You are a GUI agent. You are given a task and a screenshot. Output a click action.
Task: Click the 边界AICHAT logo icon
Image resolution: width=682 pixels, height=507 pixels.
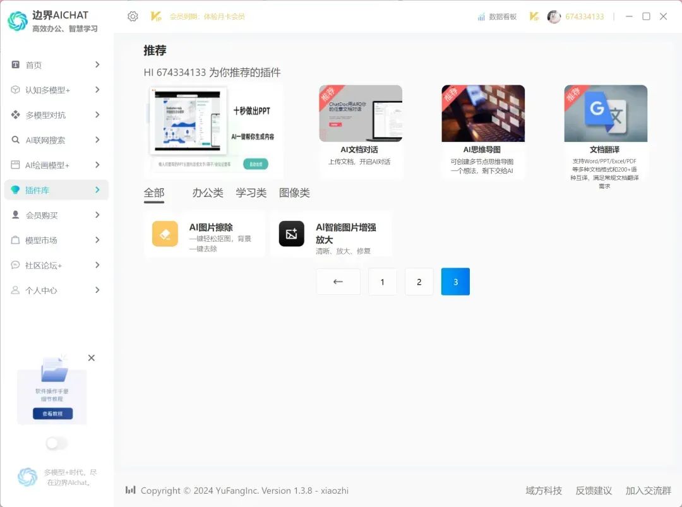(17, 21)
